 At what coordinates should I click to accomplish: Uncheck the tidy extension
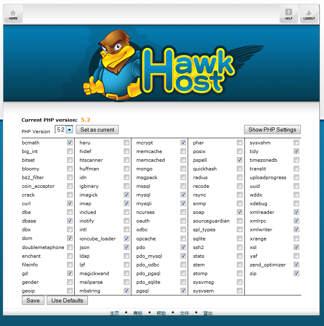point(297,151)
